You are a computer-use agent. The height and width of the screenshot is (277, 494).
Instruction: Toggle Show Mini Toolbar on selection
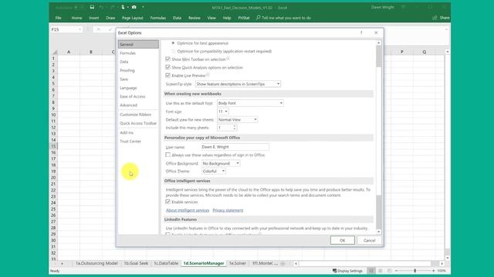tap(168, 59)
